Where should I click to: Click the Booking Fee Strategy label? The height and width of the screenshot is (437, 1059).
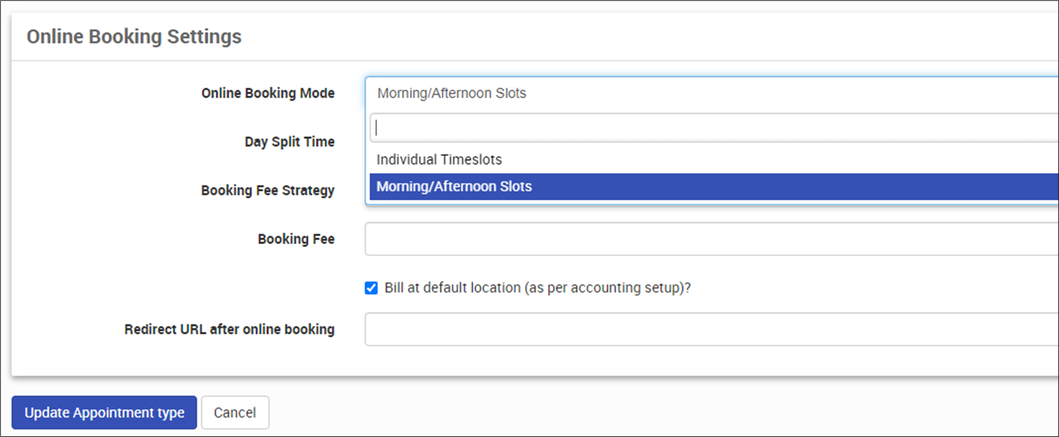click(268, 191)
